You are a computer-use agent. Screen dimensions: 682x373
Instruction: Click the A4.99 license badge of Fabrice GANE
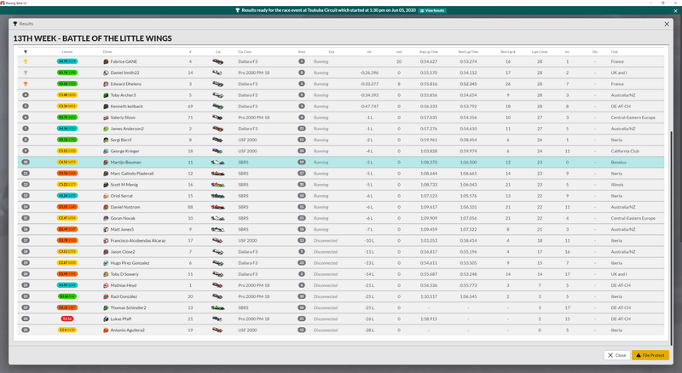tap(67, 61)
